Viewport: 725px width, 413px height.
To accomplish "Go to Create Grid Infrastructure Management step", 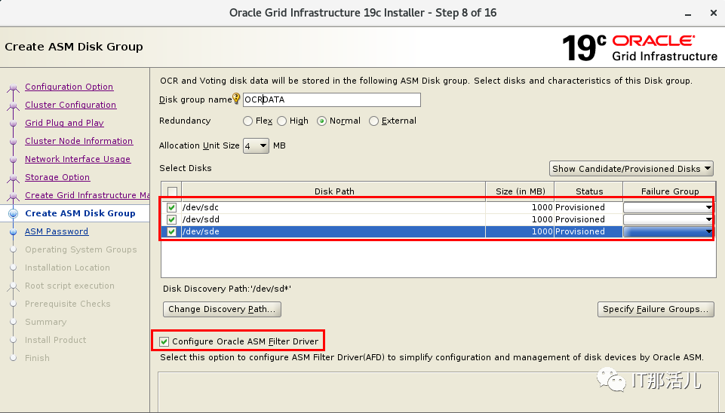I will [x=87, y=195].
